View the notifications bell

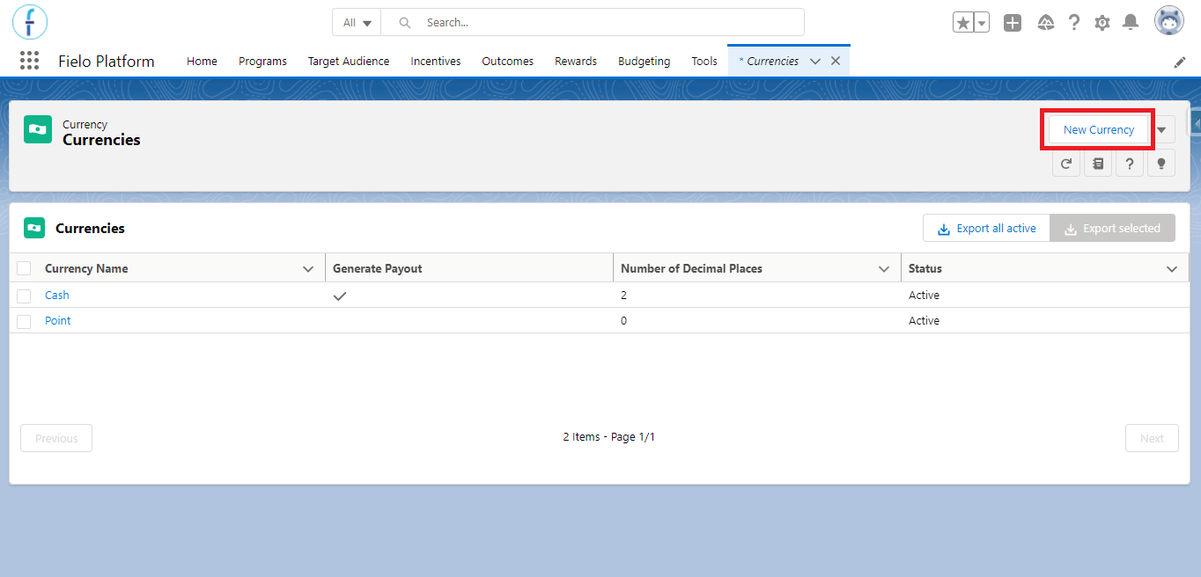(1131, 23)
